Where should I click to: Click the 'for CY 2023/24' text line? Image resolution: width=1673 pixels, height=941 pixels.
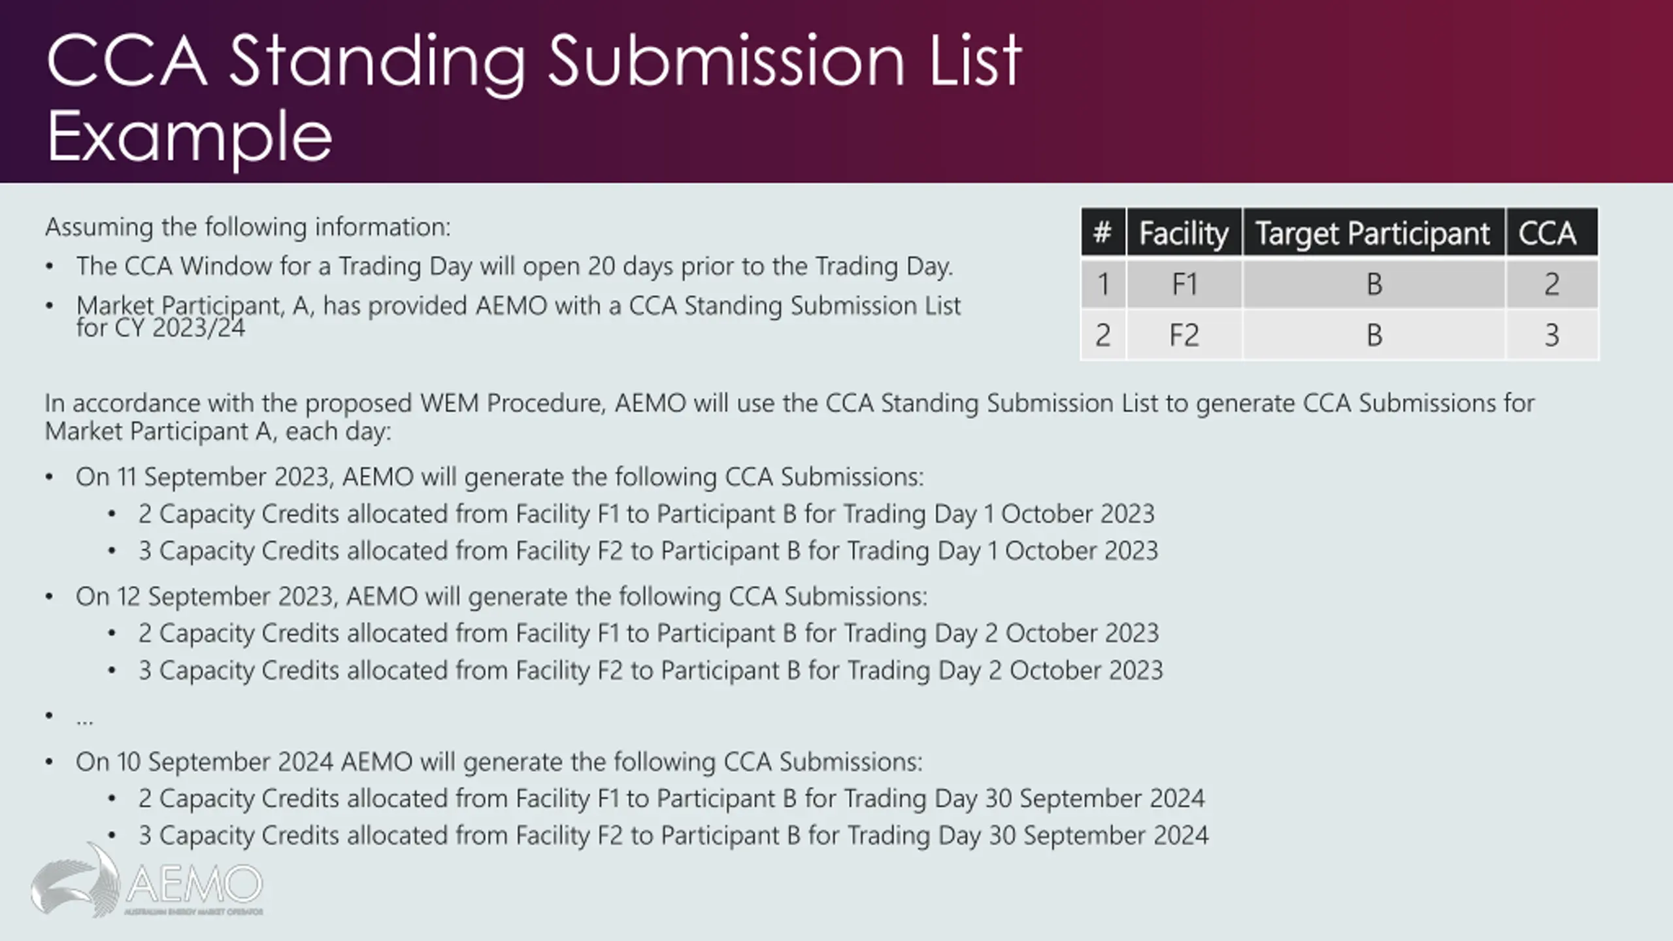[160, 327]
